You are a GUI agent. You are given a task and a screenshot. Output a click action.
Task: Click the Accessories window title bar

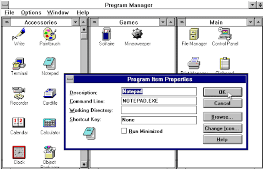tap(41, 22)
